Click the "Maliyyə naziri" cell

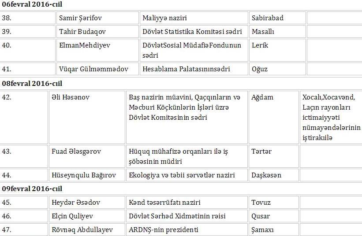165,18
